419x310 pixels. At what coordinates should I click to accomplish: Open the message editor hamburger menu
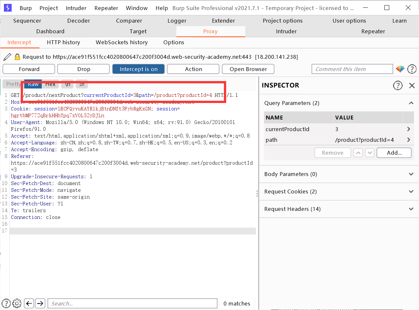pos(82,84)
